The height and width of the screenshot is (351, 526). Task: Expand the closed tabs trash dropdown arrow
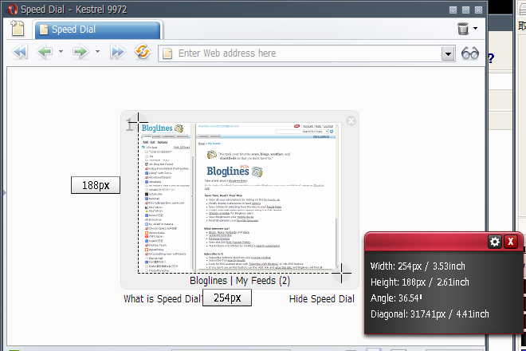point(475,28)
